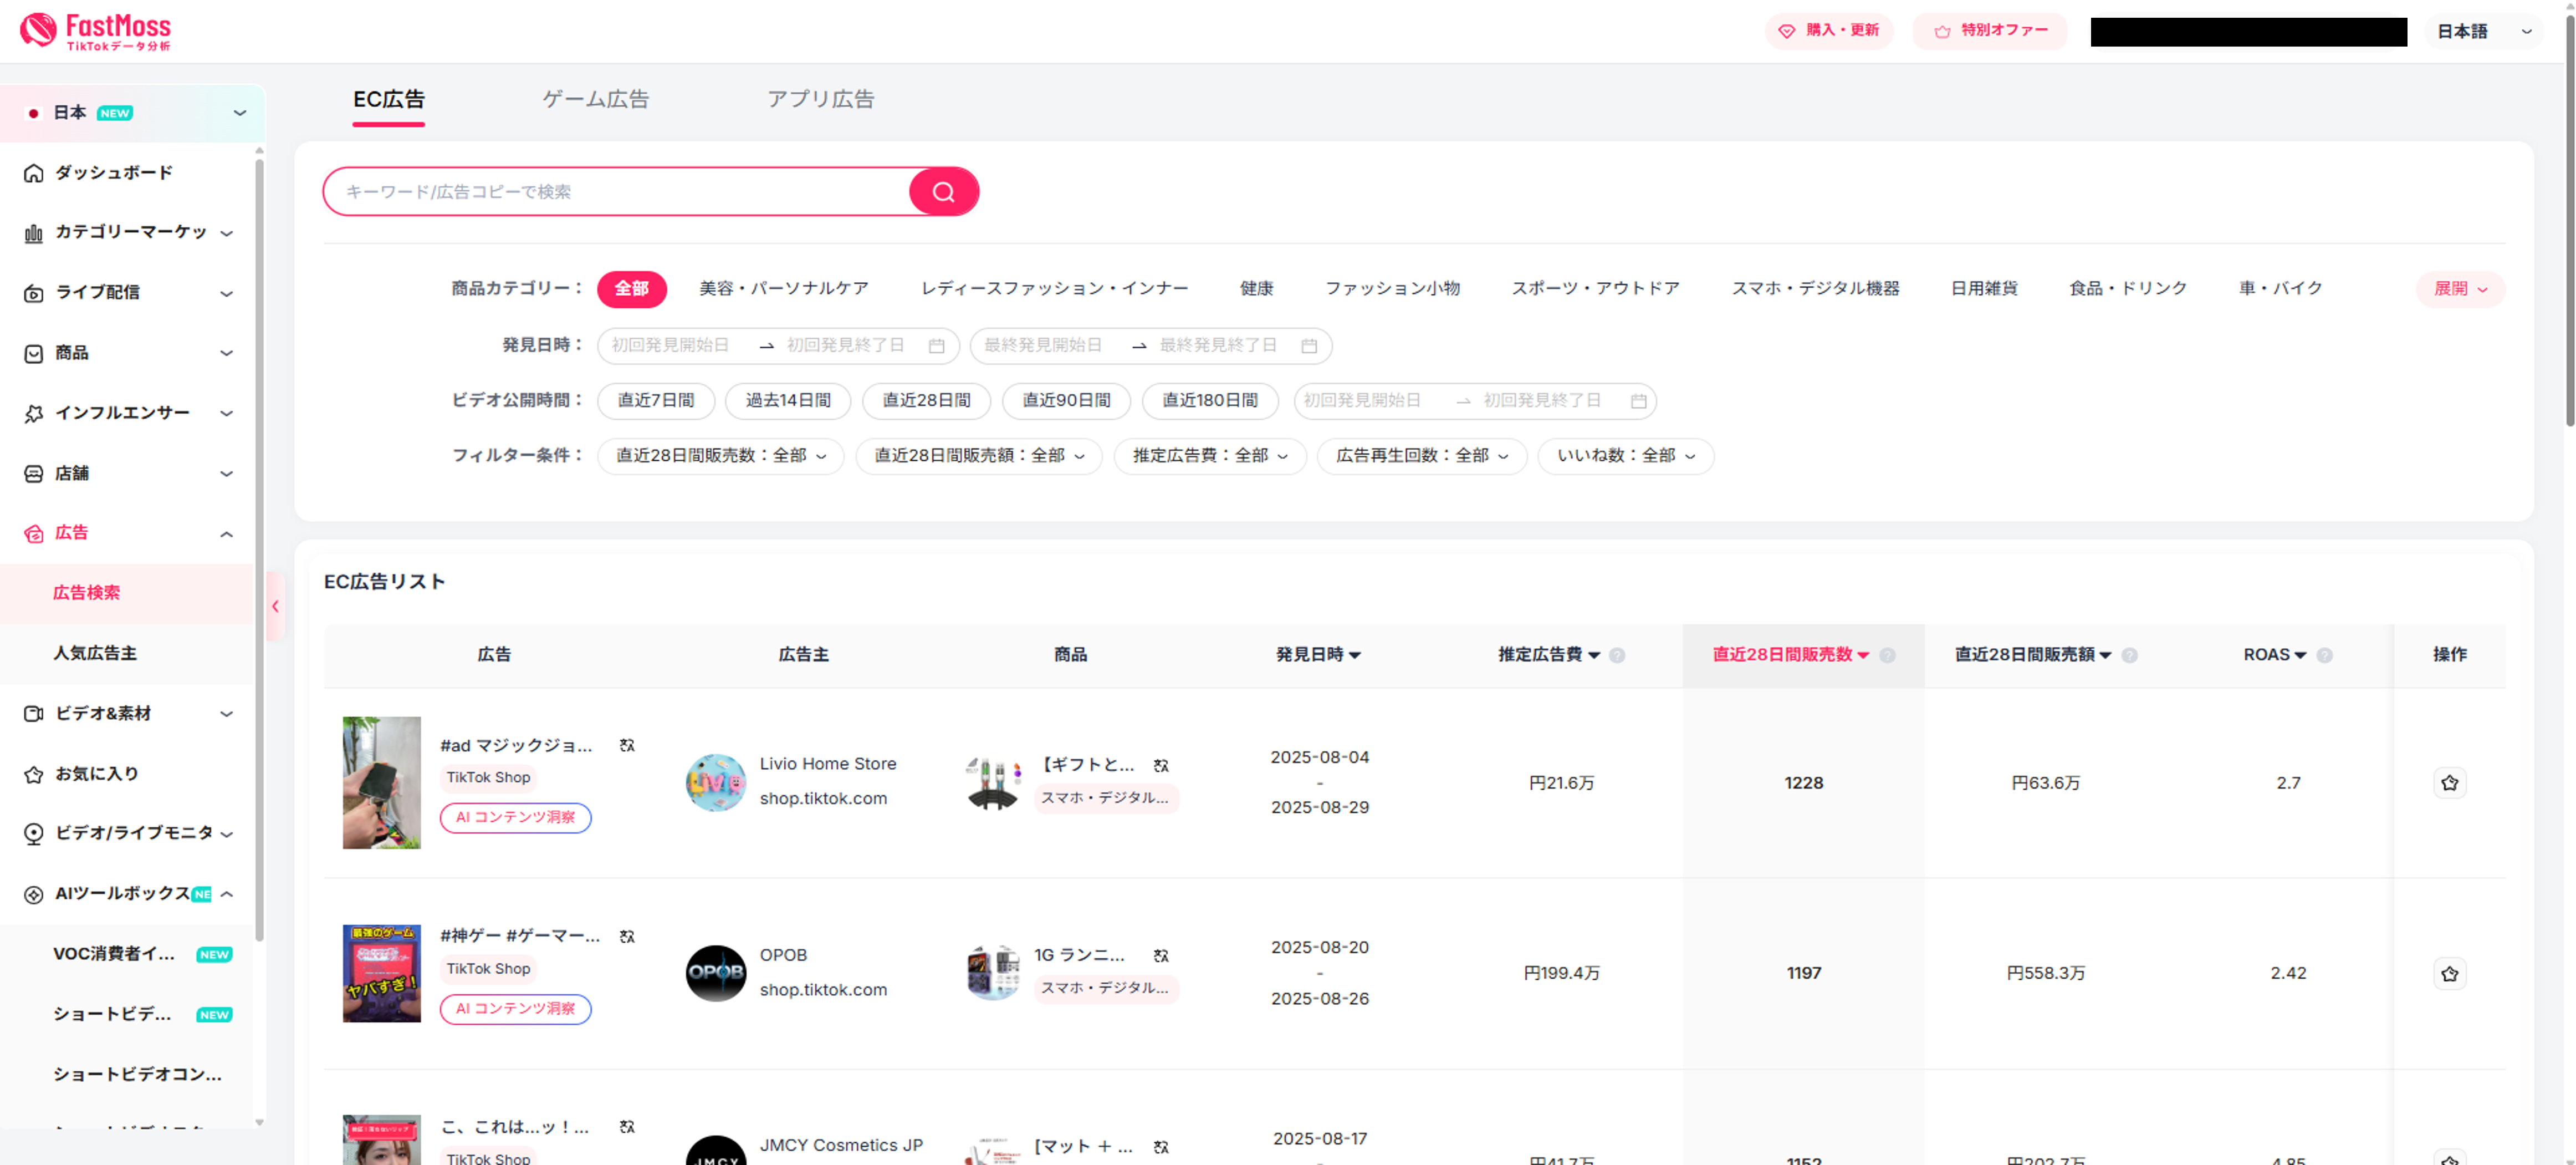This screenshot has width=2576, height=1165.
Task: Select the 全部 category pill
Action: click(x=632, y=288)
